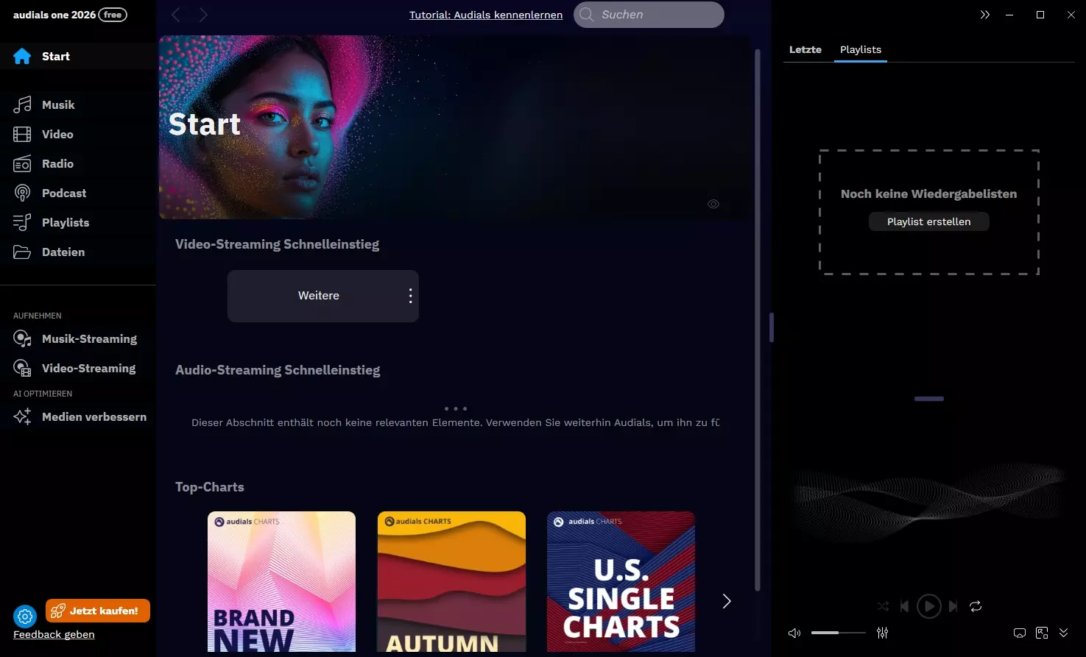The height and width of the screenshot is (657, 1086).
Task: Open the Brand New charts cover
Action: 281,581
